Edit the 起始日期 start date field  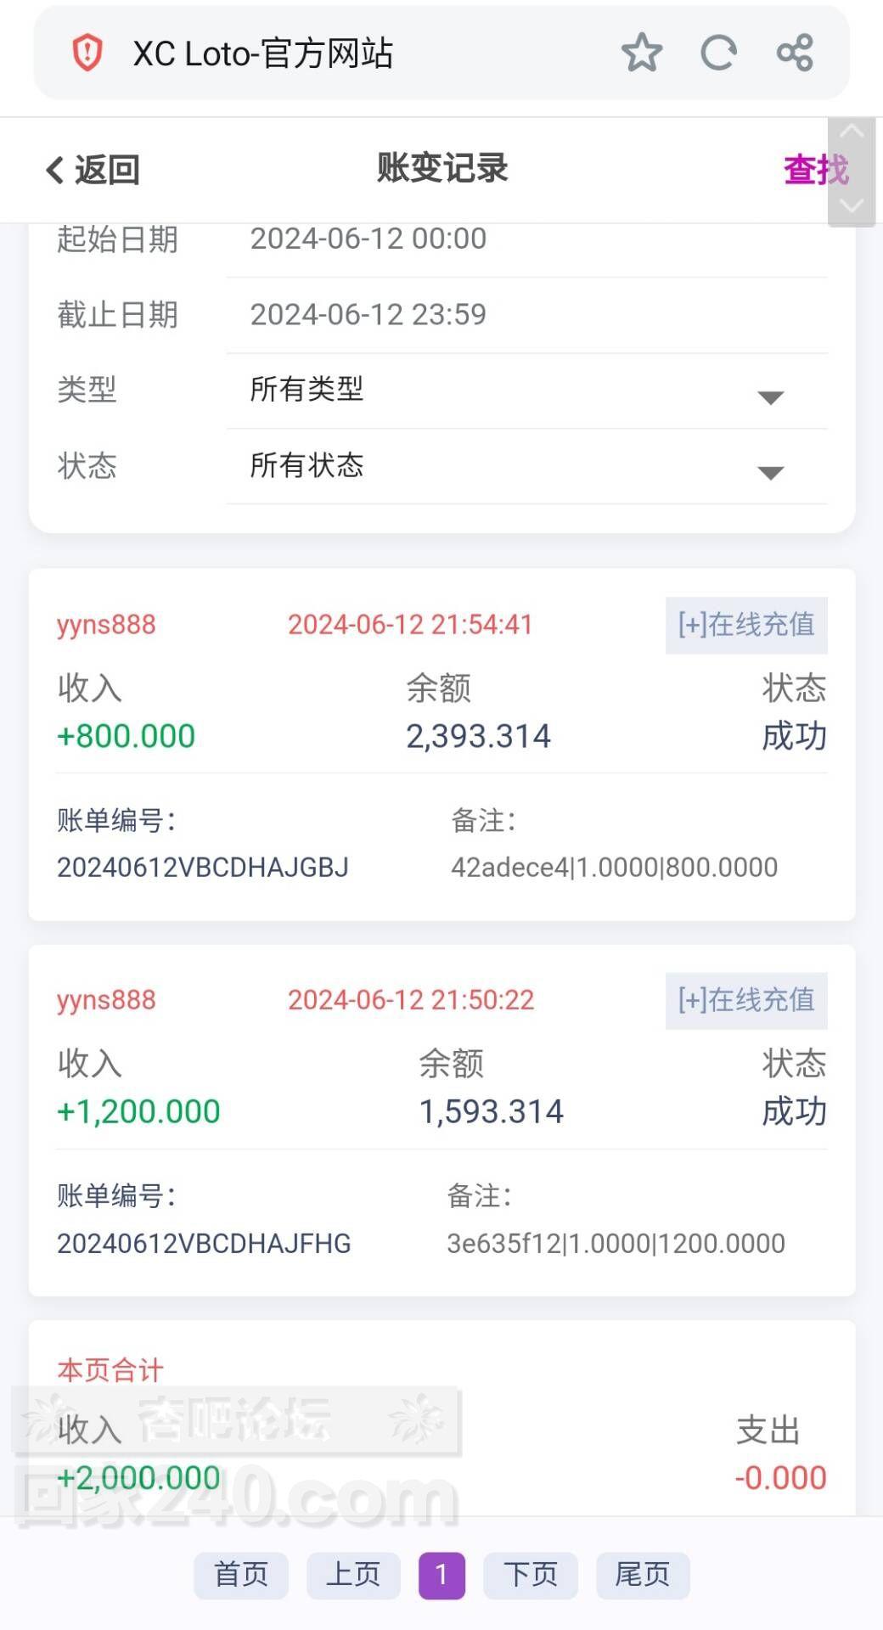click(526, 239)
